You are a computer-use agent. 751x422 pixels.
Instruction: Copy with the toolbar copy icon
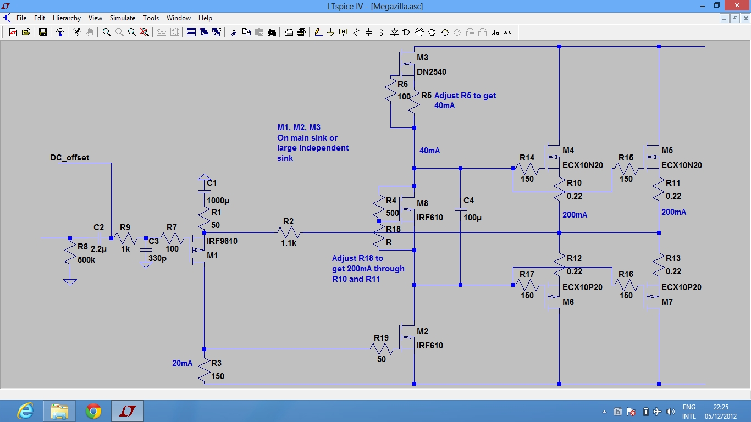pos(246,32)
